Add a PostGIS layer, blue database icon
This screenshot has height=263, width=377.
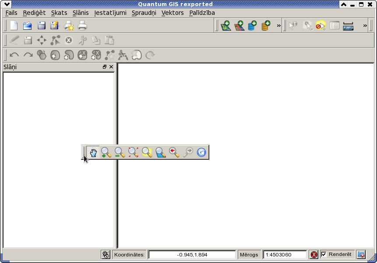(252, 26)
